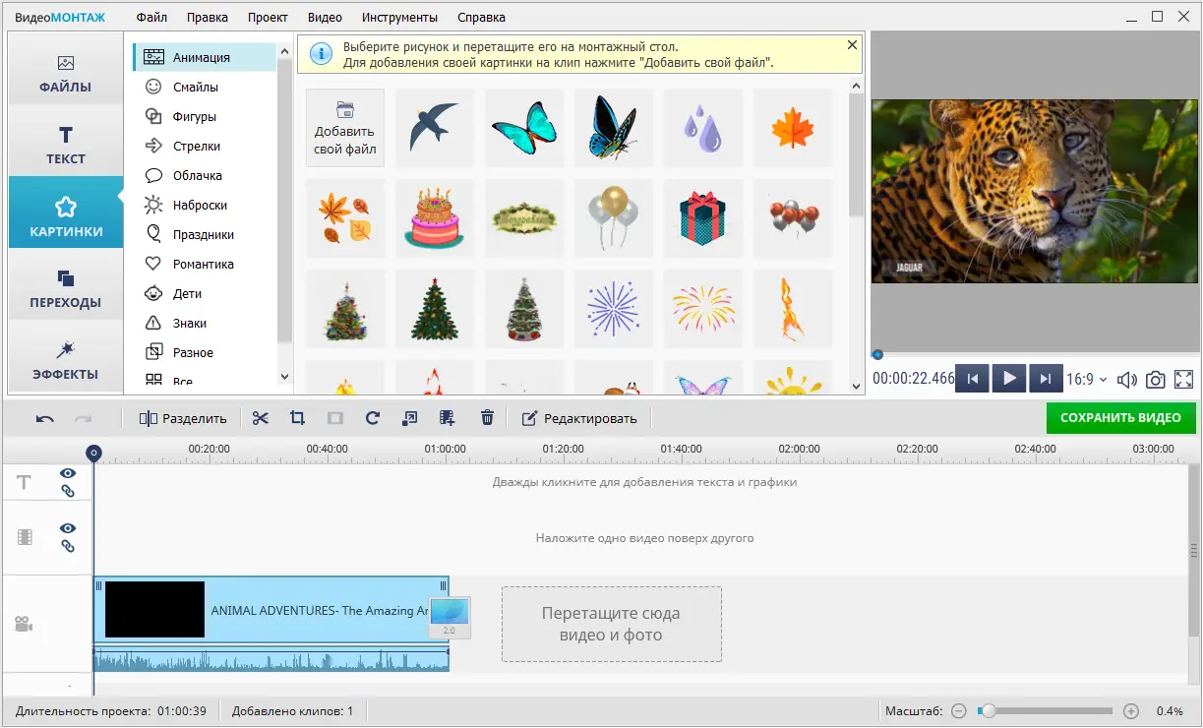
Task: Click the swallow bird picture
Action: 435,128
